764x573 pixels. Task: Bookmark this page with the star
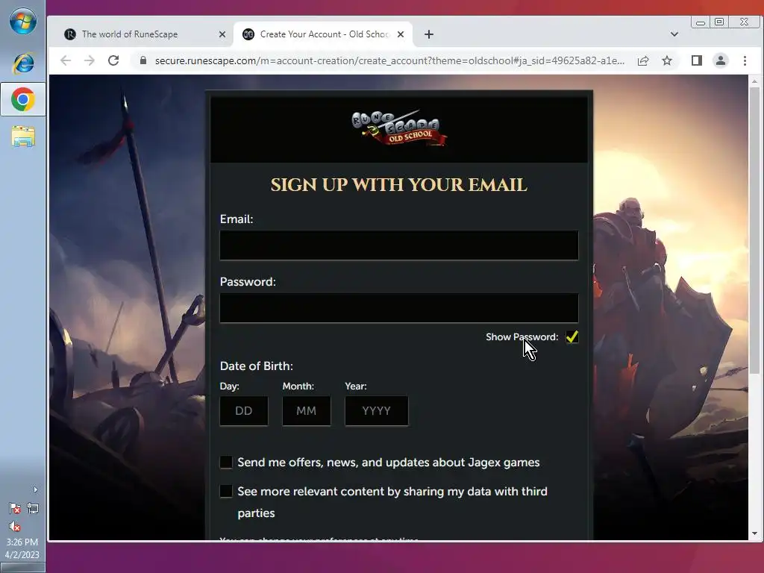(x=667, y=60)
